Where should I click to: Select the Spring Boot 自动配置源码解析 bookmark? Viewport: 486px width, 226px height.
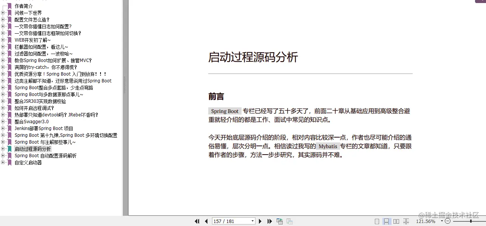(x=45, y=155)
